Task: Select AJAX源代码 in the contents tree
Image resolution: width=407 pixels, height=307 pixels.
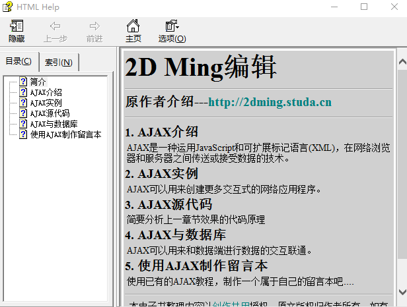Action: (x=50, y=113)
